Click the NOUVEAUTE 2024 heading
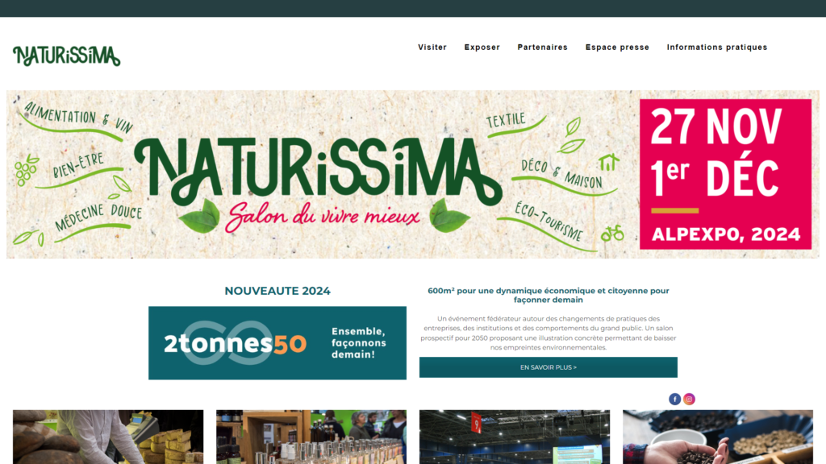 pos(277,291)
